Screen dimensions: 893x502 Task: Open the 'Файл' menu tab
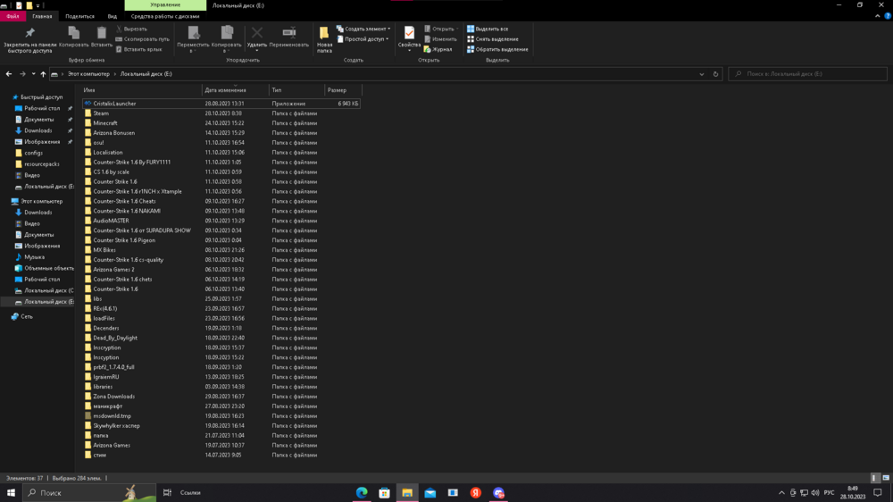click(13, 16)
